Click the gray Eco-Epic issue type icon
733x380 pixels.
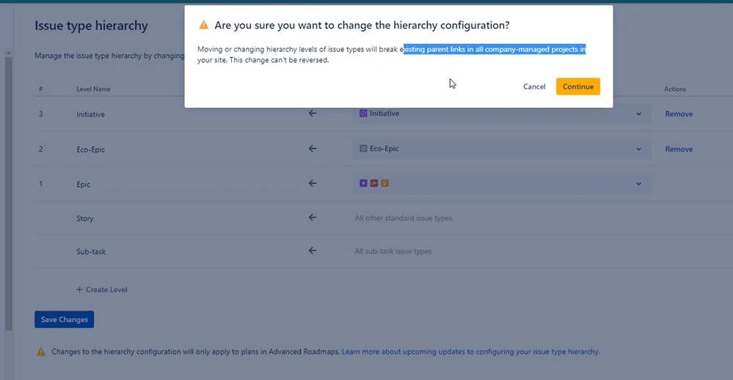click(363, 149)
